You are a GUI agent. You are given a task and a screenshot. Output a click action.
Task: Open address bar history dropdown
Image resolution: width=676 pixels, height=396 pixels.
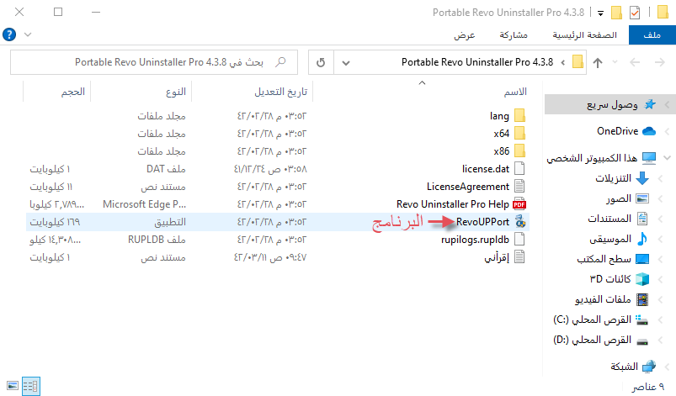coord(346,63)
